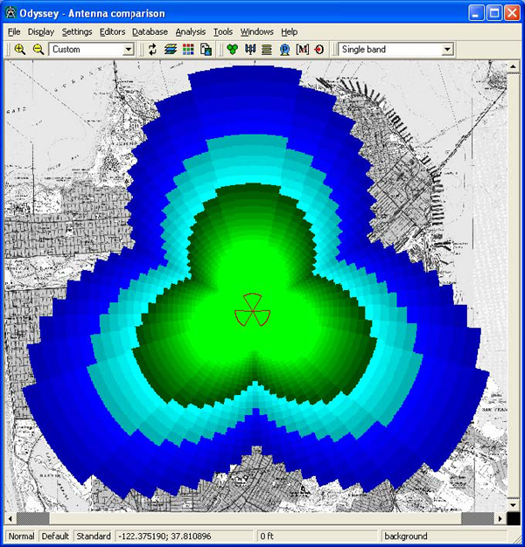Image resolution: width=525 pixels, height=547 pixels.
Task: Open the Database menu
Action: 150,31
